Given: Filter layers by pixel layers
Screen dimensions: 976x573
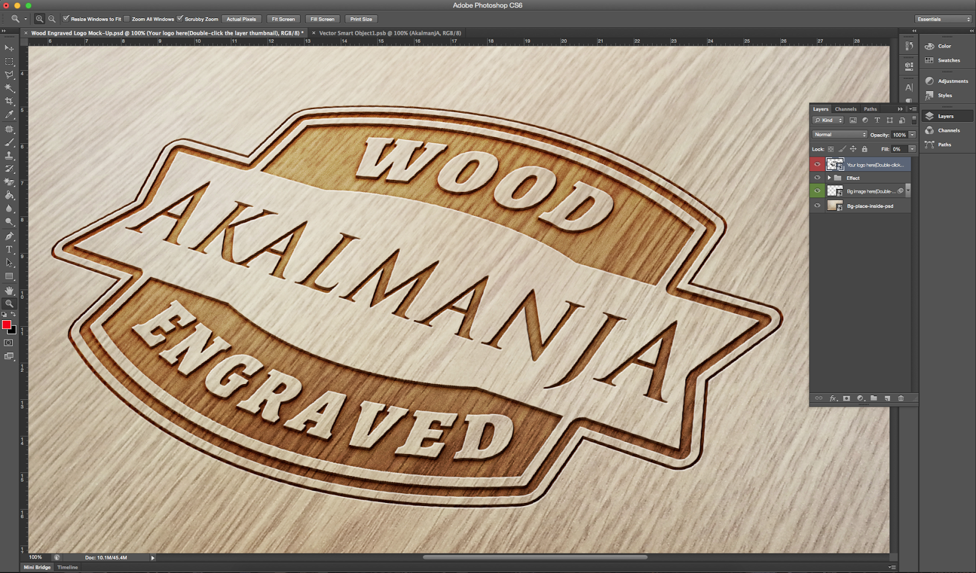Looking at the screenshot, I should click(853, 120).
